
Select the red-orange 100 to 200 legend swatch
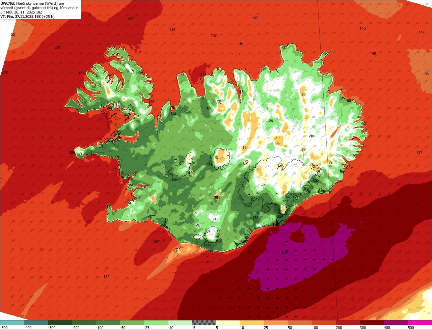click(324, 323)
